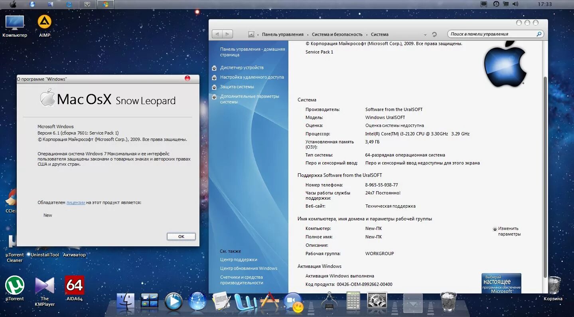Click the 17:33 clock in the top bar
Viewport: 574px width, 317px height.
tap(544, 4)
